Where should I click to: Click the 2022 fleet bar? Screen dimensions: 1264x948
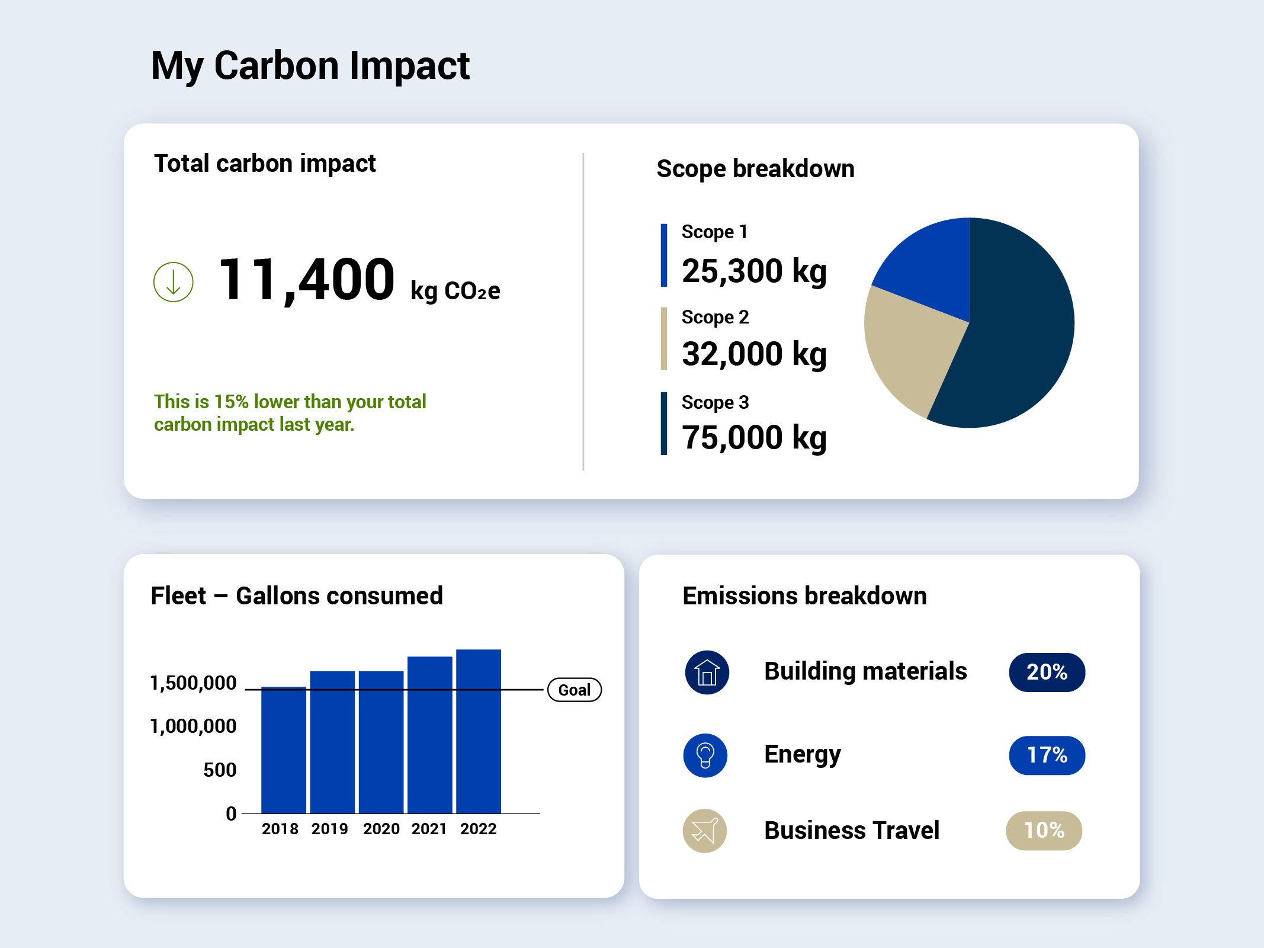pyautogui.click(x=479, y=732)
